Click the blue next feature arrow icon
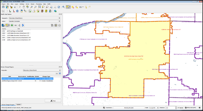The height and width of the screenshot is (111, 203). tap(23, 25)
